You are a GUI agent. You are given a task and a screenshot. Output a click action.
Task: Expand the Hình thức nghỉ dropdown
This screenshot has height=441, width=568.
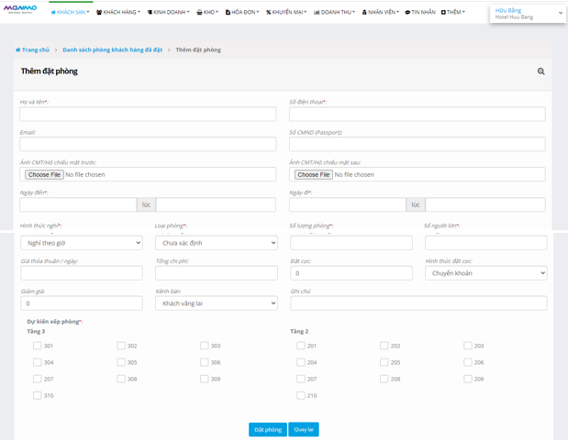[82, 243]
